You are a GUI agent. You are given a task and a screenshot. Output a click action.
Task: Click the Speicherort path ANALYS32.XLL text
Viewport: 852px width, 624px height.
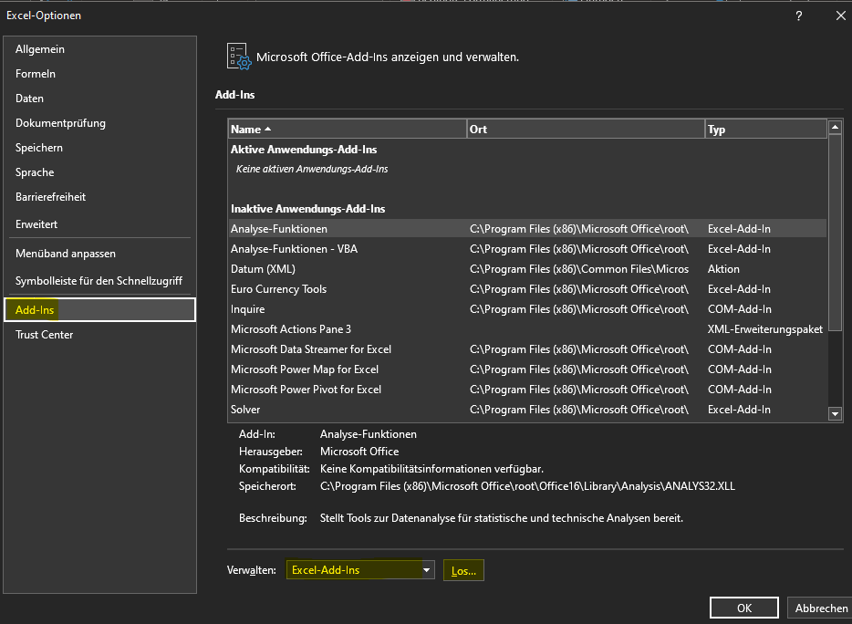click(527, 486)
